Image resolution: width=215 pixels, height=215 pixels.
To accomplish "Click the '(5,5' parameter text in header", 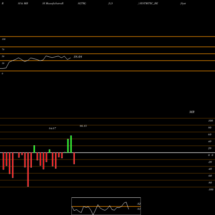I will tap(111, 3).
